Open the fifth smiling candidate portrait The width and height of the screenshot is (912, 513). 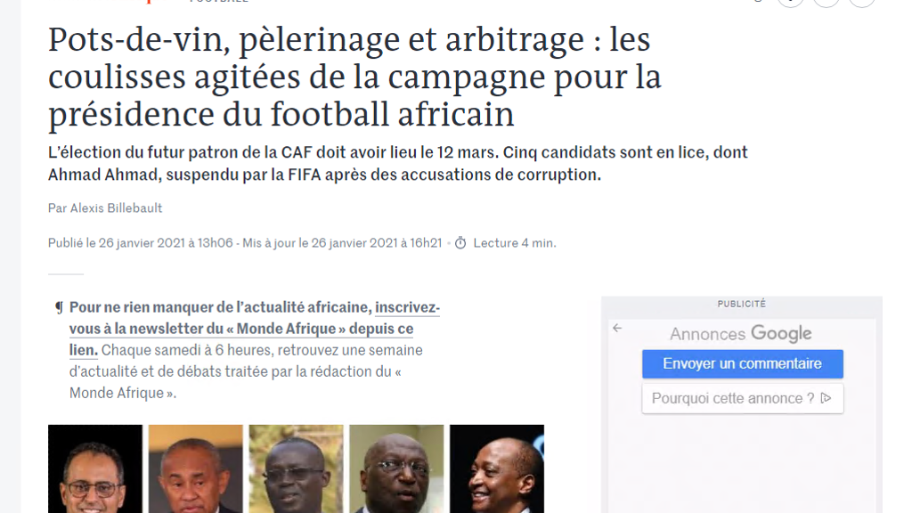point(497,468)
